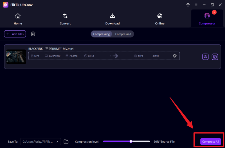Click the Compress All button
225x148 pixels.
pyautogui.click(x=210, y=142)
